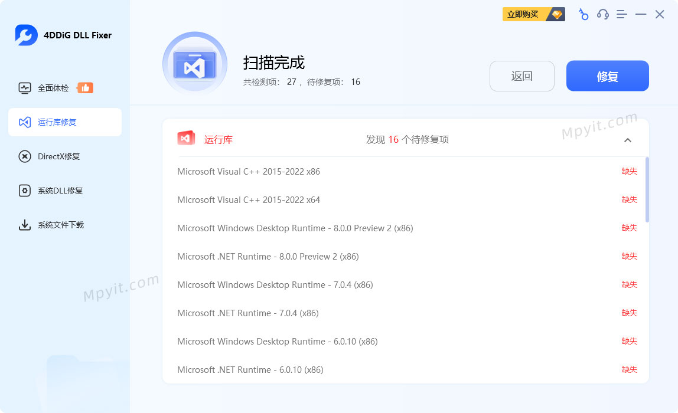
Task: Click 缺失 status for Visual C++ x86
Action: point(629,172)
